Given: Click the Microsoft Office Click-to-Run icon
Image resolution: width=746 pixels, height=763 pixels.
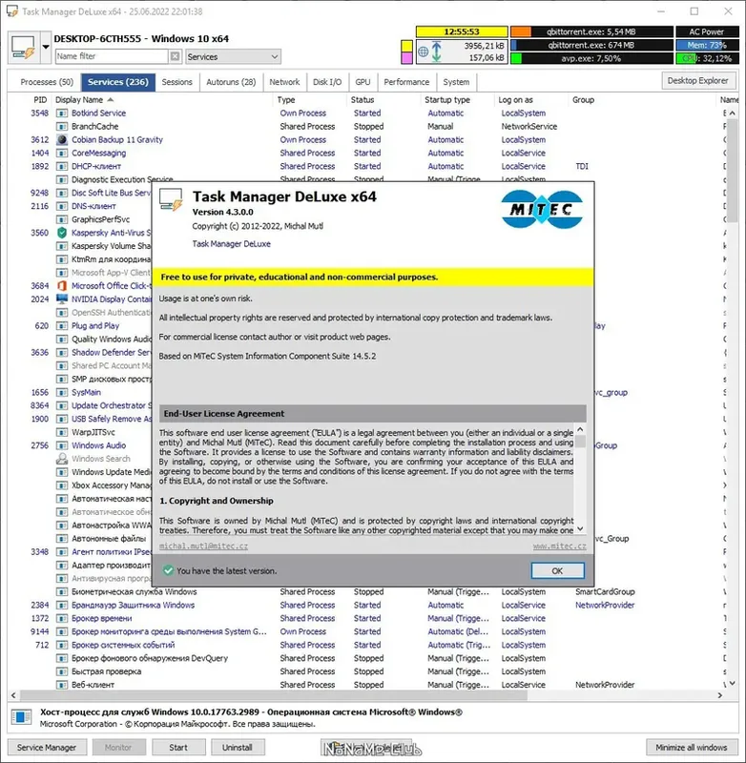Looking at the screenshot, I should pos(62,285).
